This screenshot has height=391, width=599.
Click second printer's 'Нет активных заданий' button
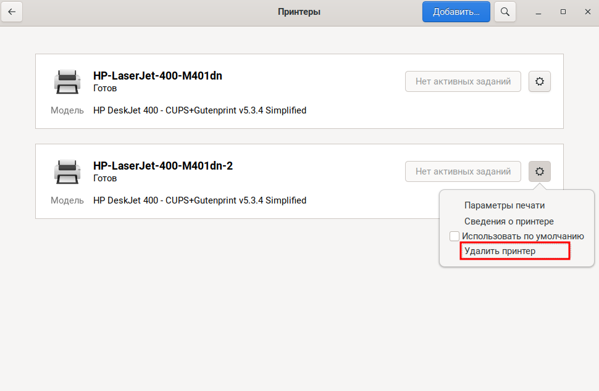[463, 171]
